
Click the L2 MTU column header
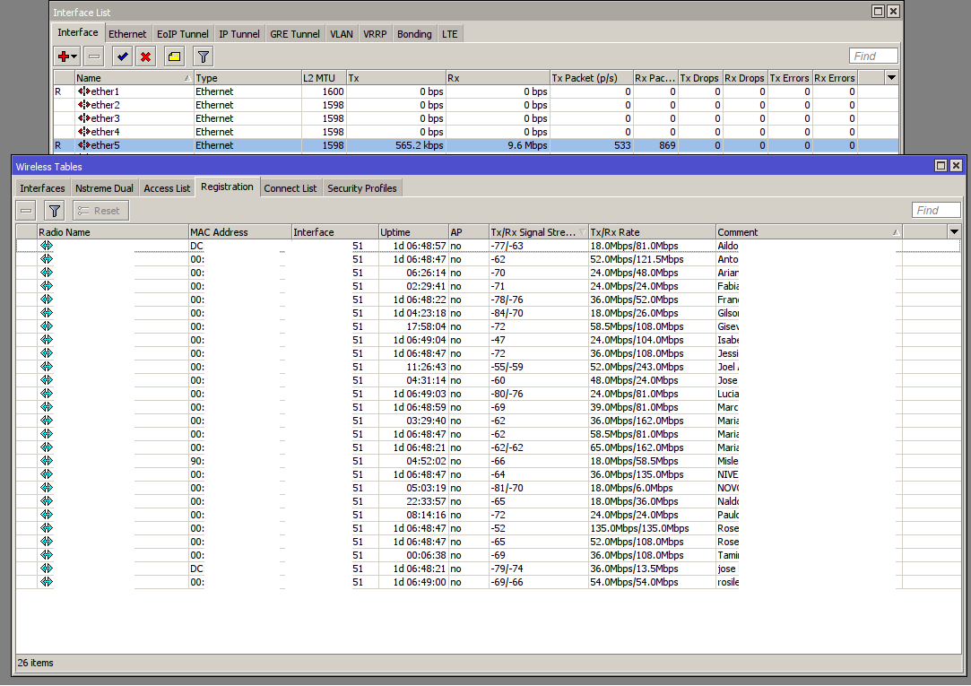click(324, 78)
